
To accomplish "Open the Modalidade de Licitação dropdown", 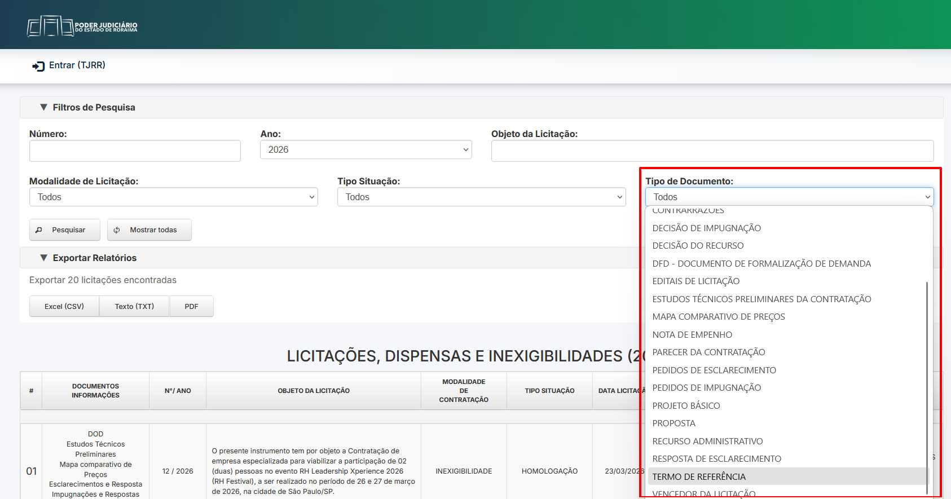I will pos(173,197).
